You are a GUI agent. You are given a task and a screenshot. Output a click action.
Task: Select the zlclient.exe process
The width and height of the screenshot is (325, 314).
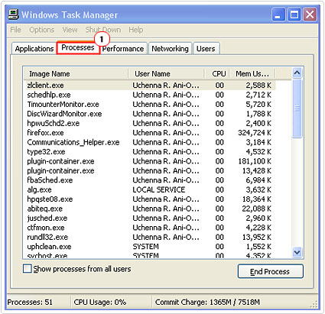(150, 86)
